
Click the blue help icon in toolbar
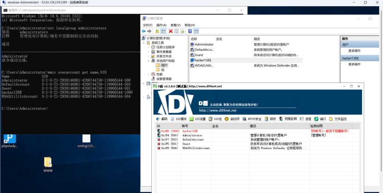pyautogui.click(x=190, y=31)
